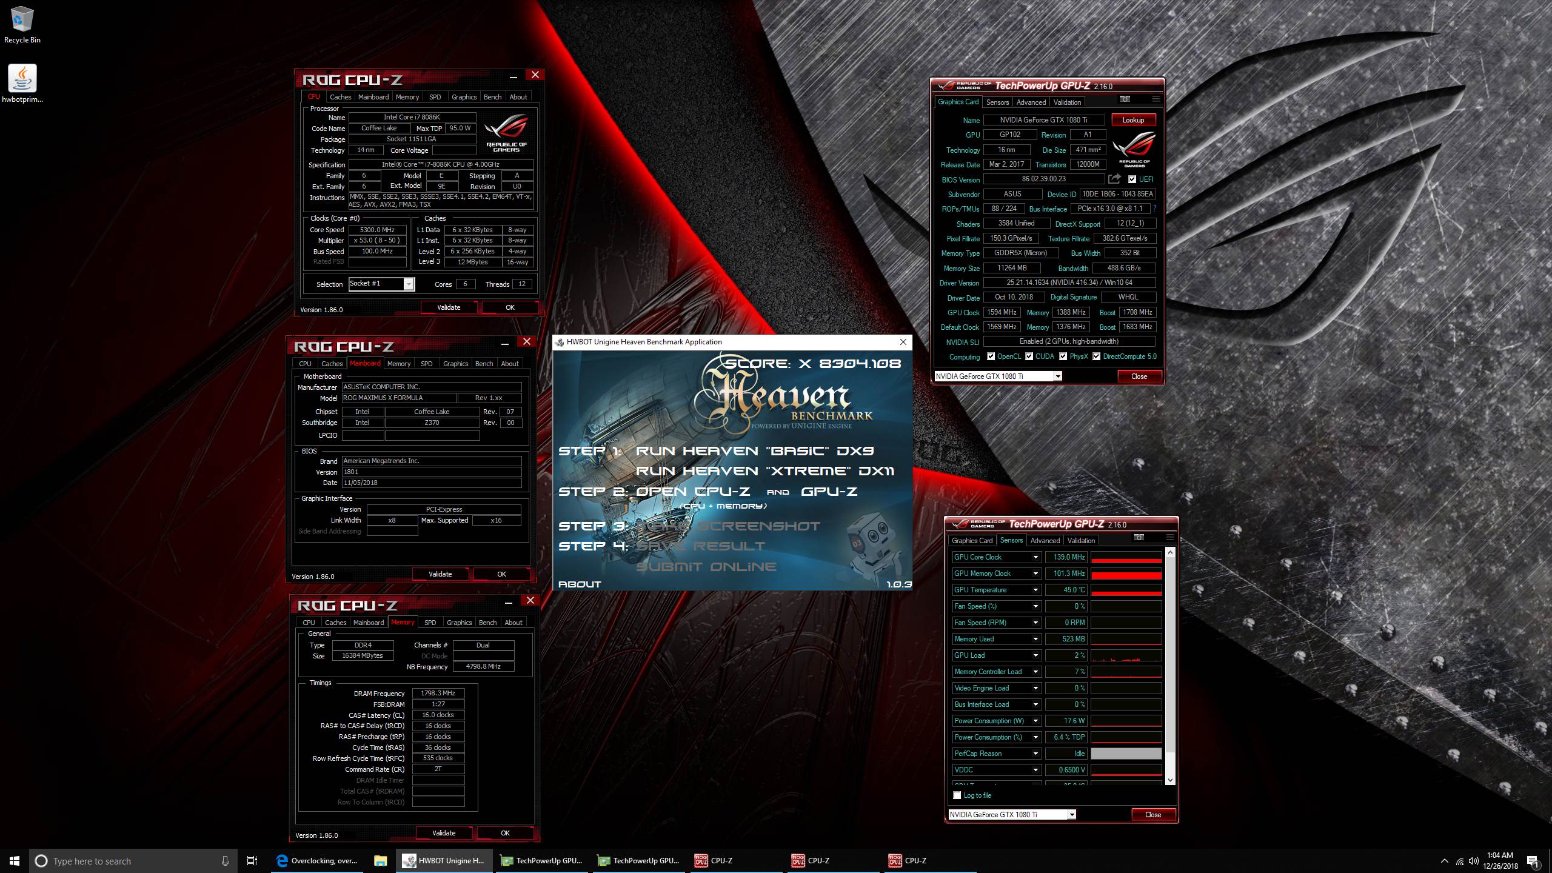Click ABOUT in the Heaven Benchmark window

point(580,584)
